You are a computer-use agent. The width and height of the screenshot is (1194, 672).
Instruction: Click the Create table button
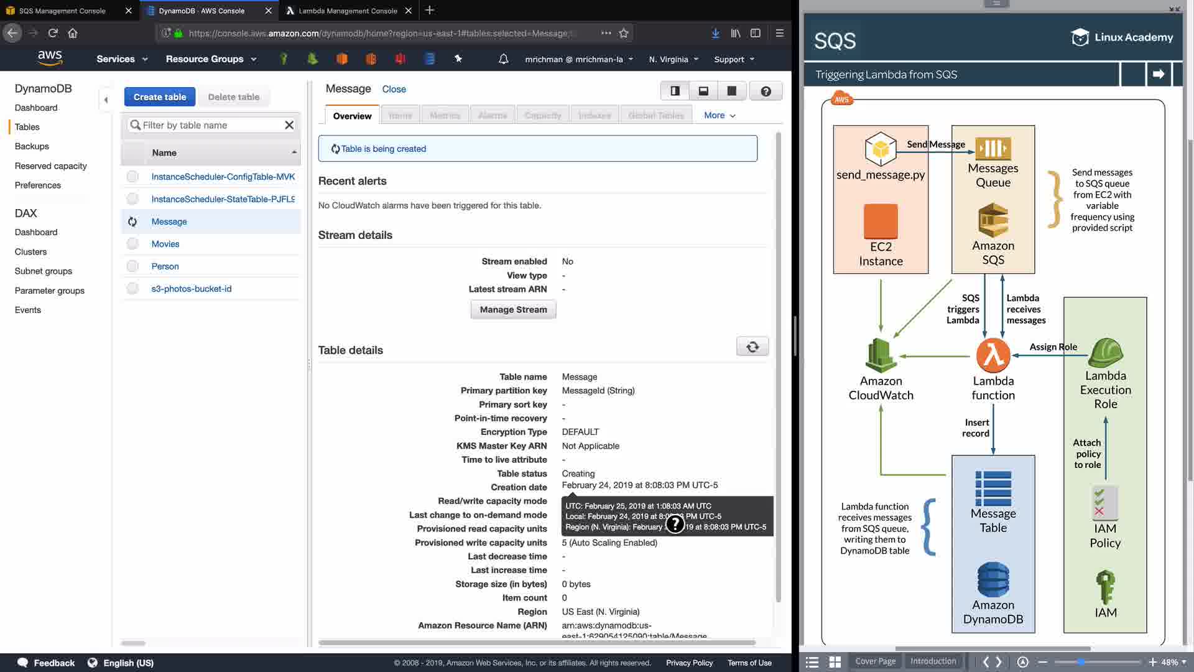[160, 97]
